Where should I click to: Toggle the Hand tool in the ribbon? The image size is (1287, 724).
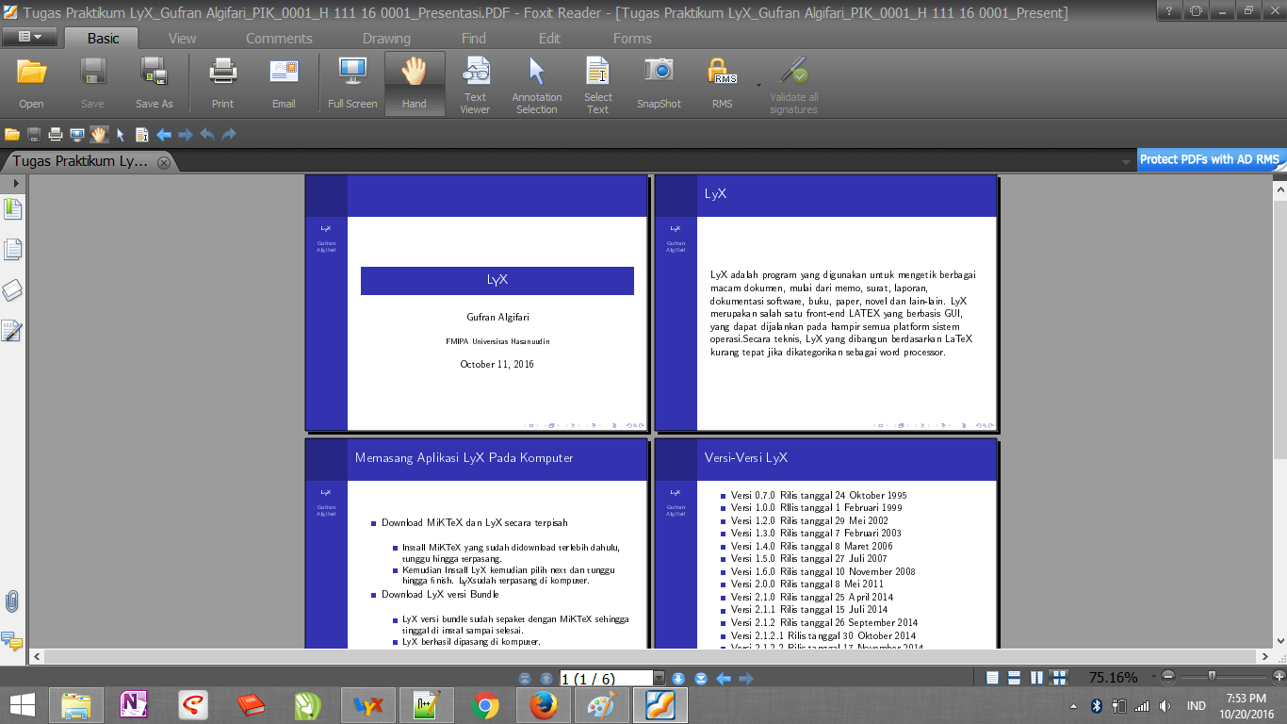(415, 83)
